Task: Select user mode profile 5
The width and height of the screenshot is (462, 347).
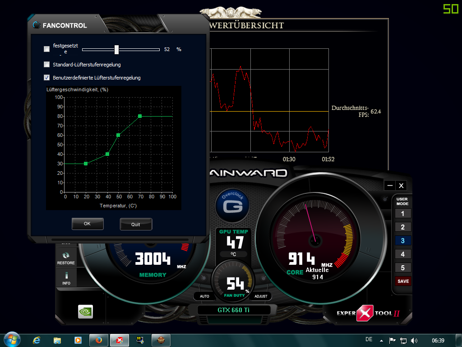Action: point(403,267)
